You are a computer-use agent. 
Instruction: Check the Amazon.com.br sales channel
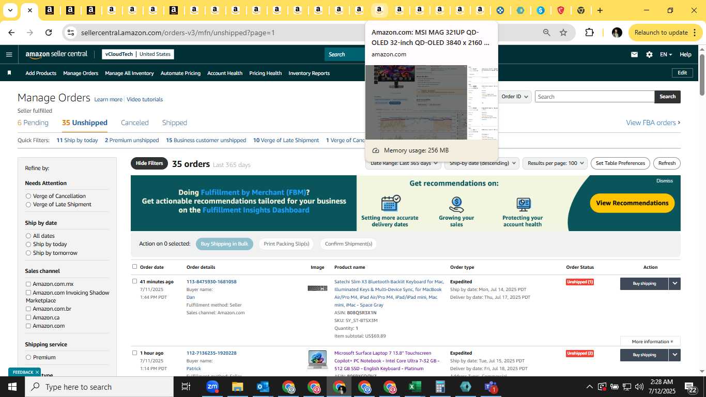[28, 309]
